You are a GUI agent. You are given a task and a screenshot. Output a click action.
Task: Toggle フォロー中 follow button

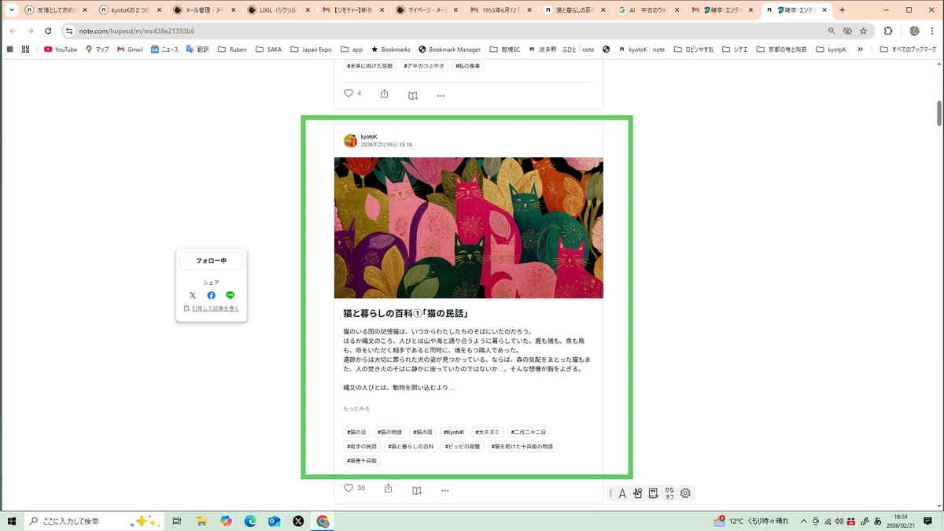point(211,260)
